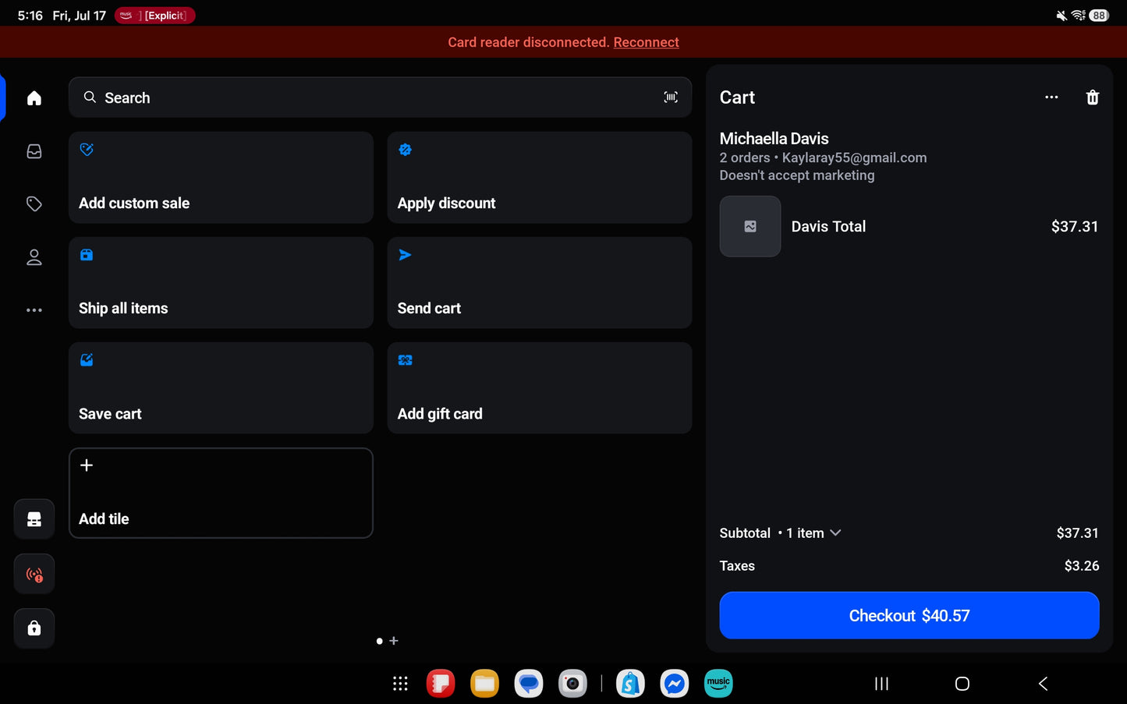Launch the Messages chat app in the dock
1127x704 pixels.
pos(529,684)
